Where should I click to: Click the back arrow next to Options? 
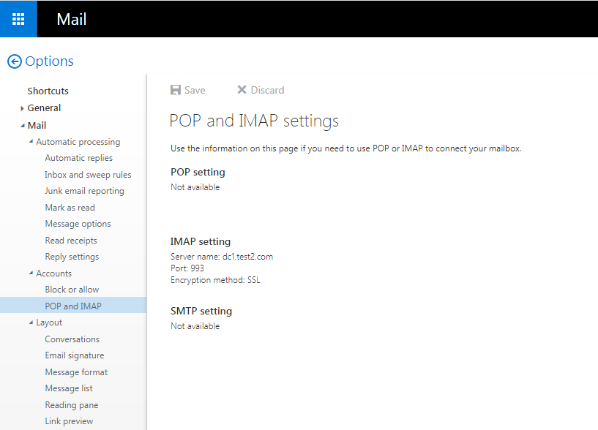tap(14, 62)
